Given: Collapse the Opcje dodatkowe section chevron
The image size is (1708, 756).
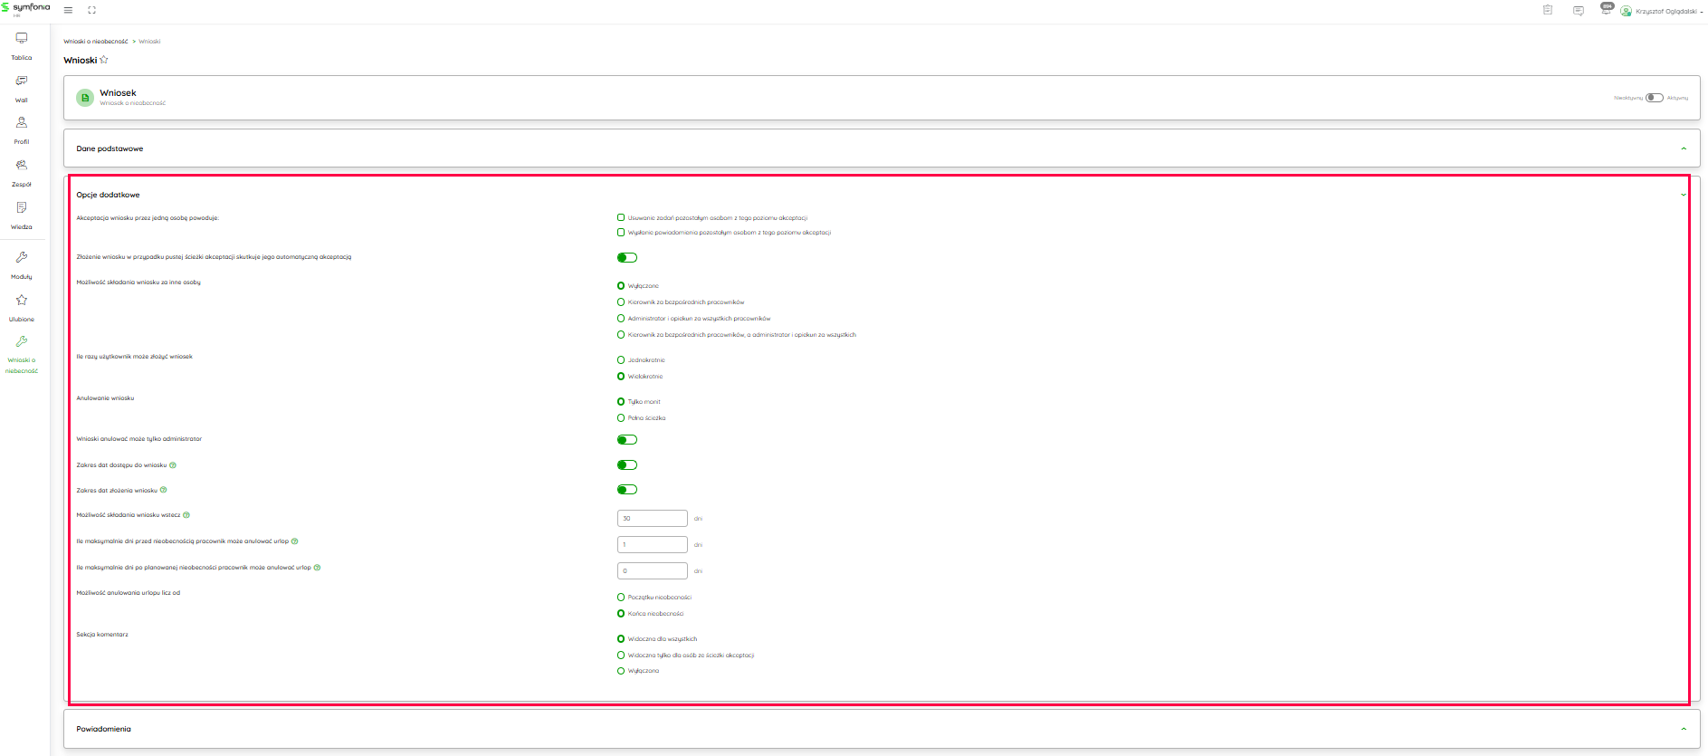Looking at the screenshot, I should click(1684, 195).
